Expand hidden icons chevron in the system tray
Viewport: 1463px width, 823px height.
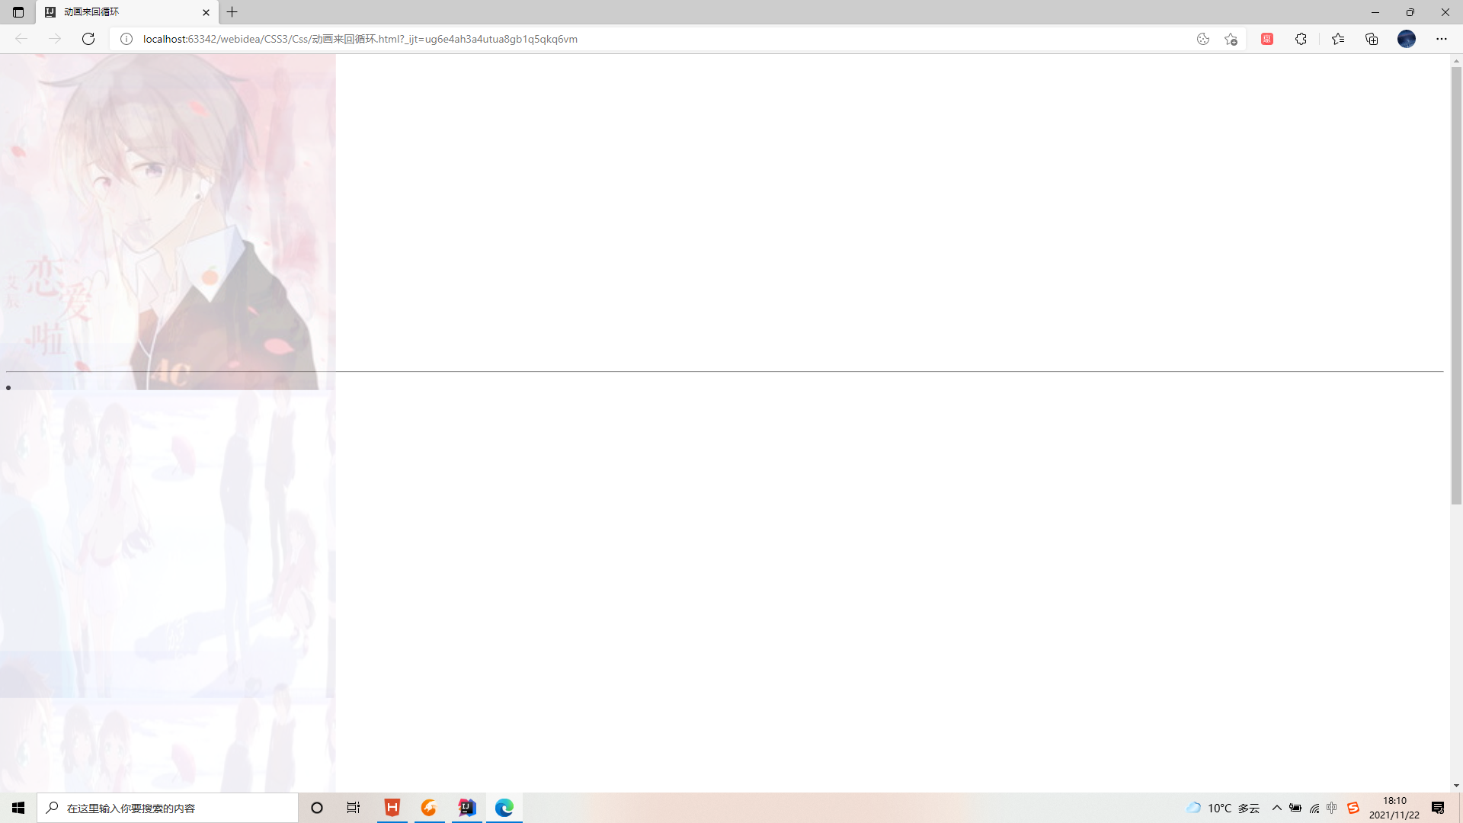[x=1278, y=808]
